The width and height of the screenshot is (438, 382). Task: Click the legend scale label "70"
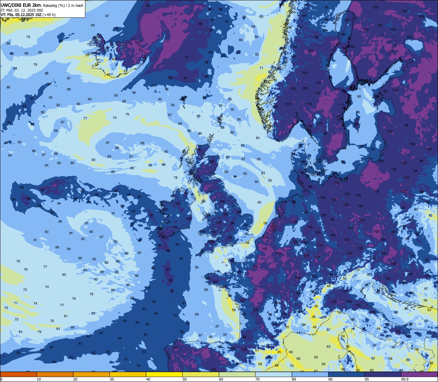click(257, 379)
